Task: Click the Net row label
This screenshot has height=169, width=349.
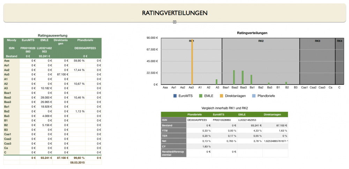Action: pos(173,141)
